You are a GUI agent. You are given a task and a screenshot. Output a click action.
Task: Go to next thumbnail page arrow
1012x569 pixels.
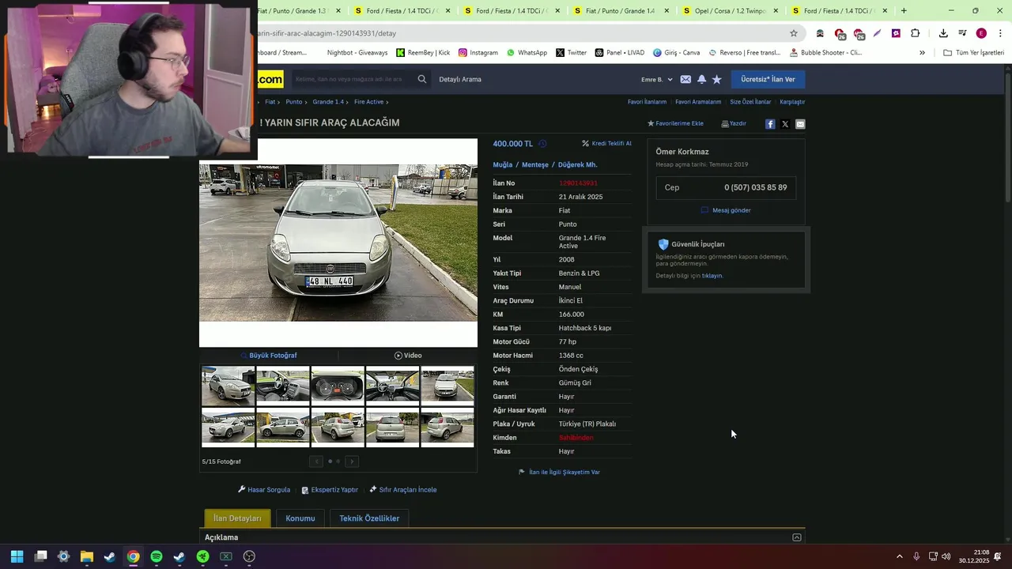tap(352, 462)
